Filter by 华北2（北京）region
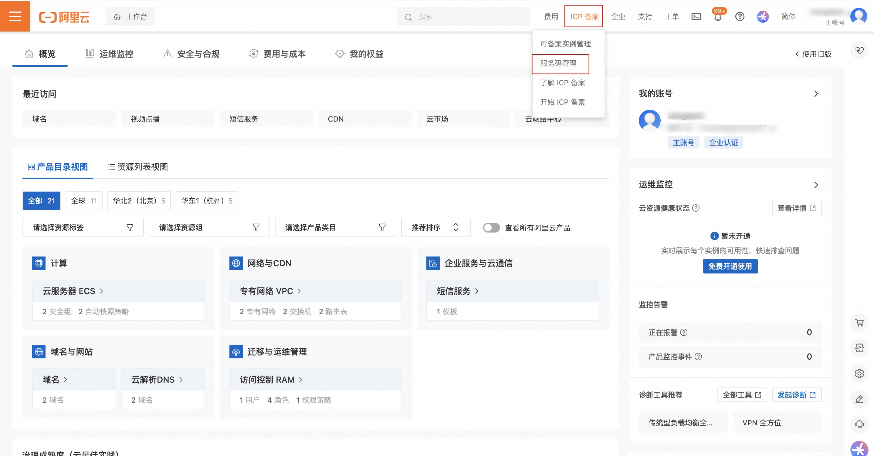The height and width of the screenshot is (456, 874). 139,201
